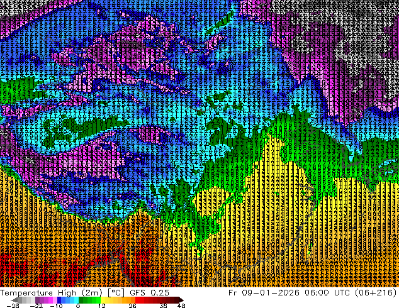Click the '48' legend scale value
Screen dimensions: 399x308
click(x=181, y=305)
